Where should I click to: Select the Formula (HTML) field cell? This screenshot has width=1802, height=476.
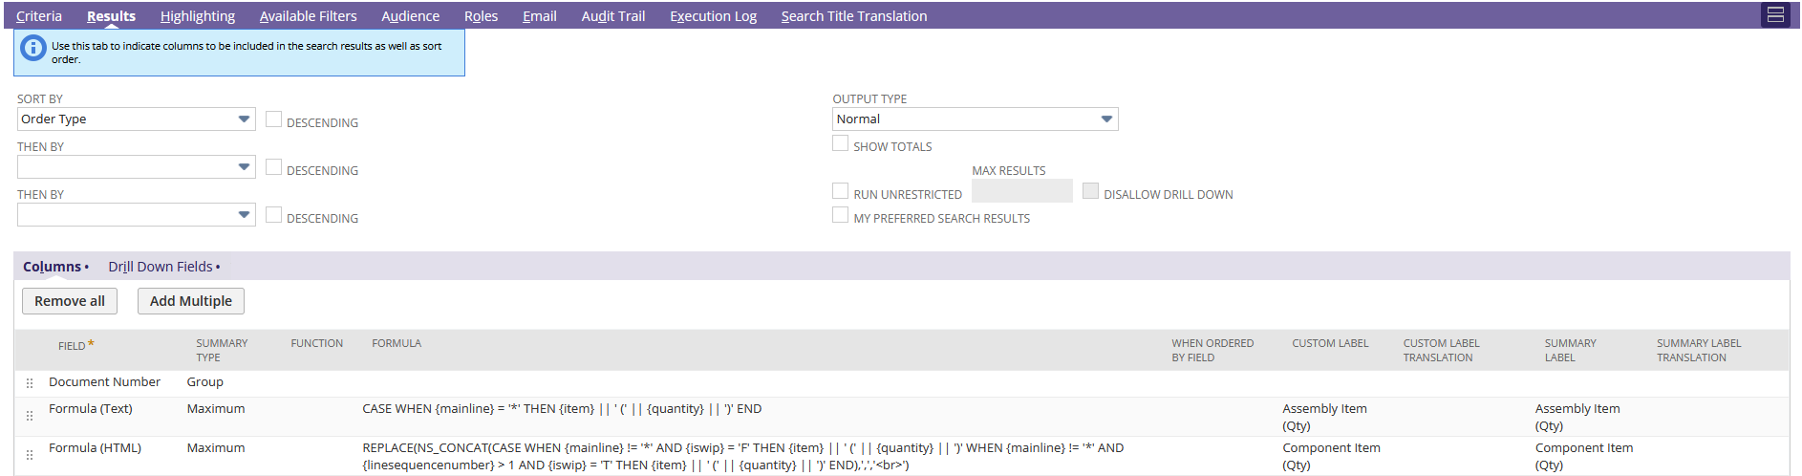96,448
